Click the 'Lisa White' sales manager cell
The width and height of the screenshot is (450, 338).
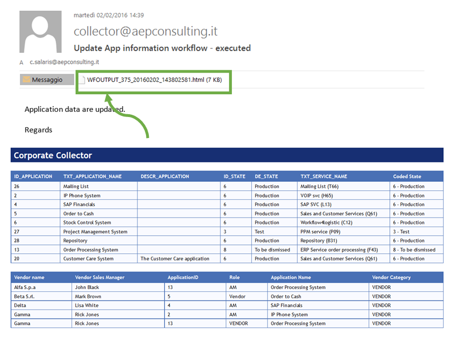(118, 305)
